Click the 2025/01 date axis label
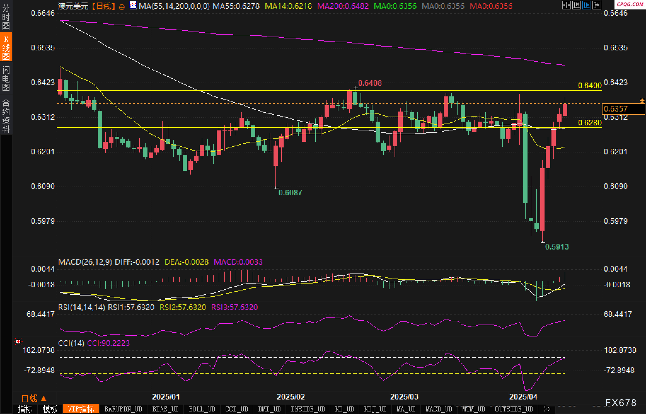646x414 pixels. (x=166, y=397)
